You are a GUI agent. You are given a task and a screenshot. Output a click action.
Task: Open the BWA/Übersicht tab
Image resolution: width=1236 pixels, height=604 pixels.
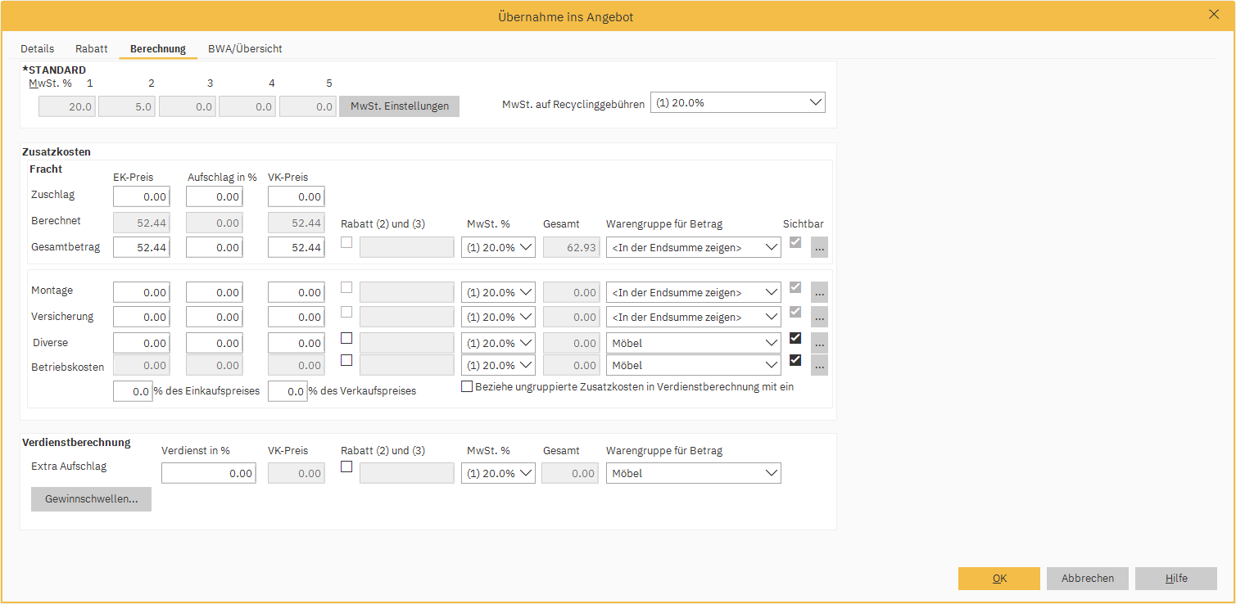click(x=245, y=49)
